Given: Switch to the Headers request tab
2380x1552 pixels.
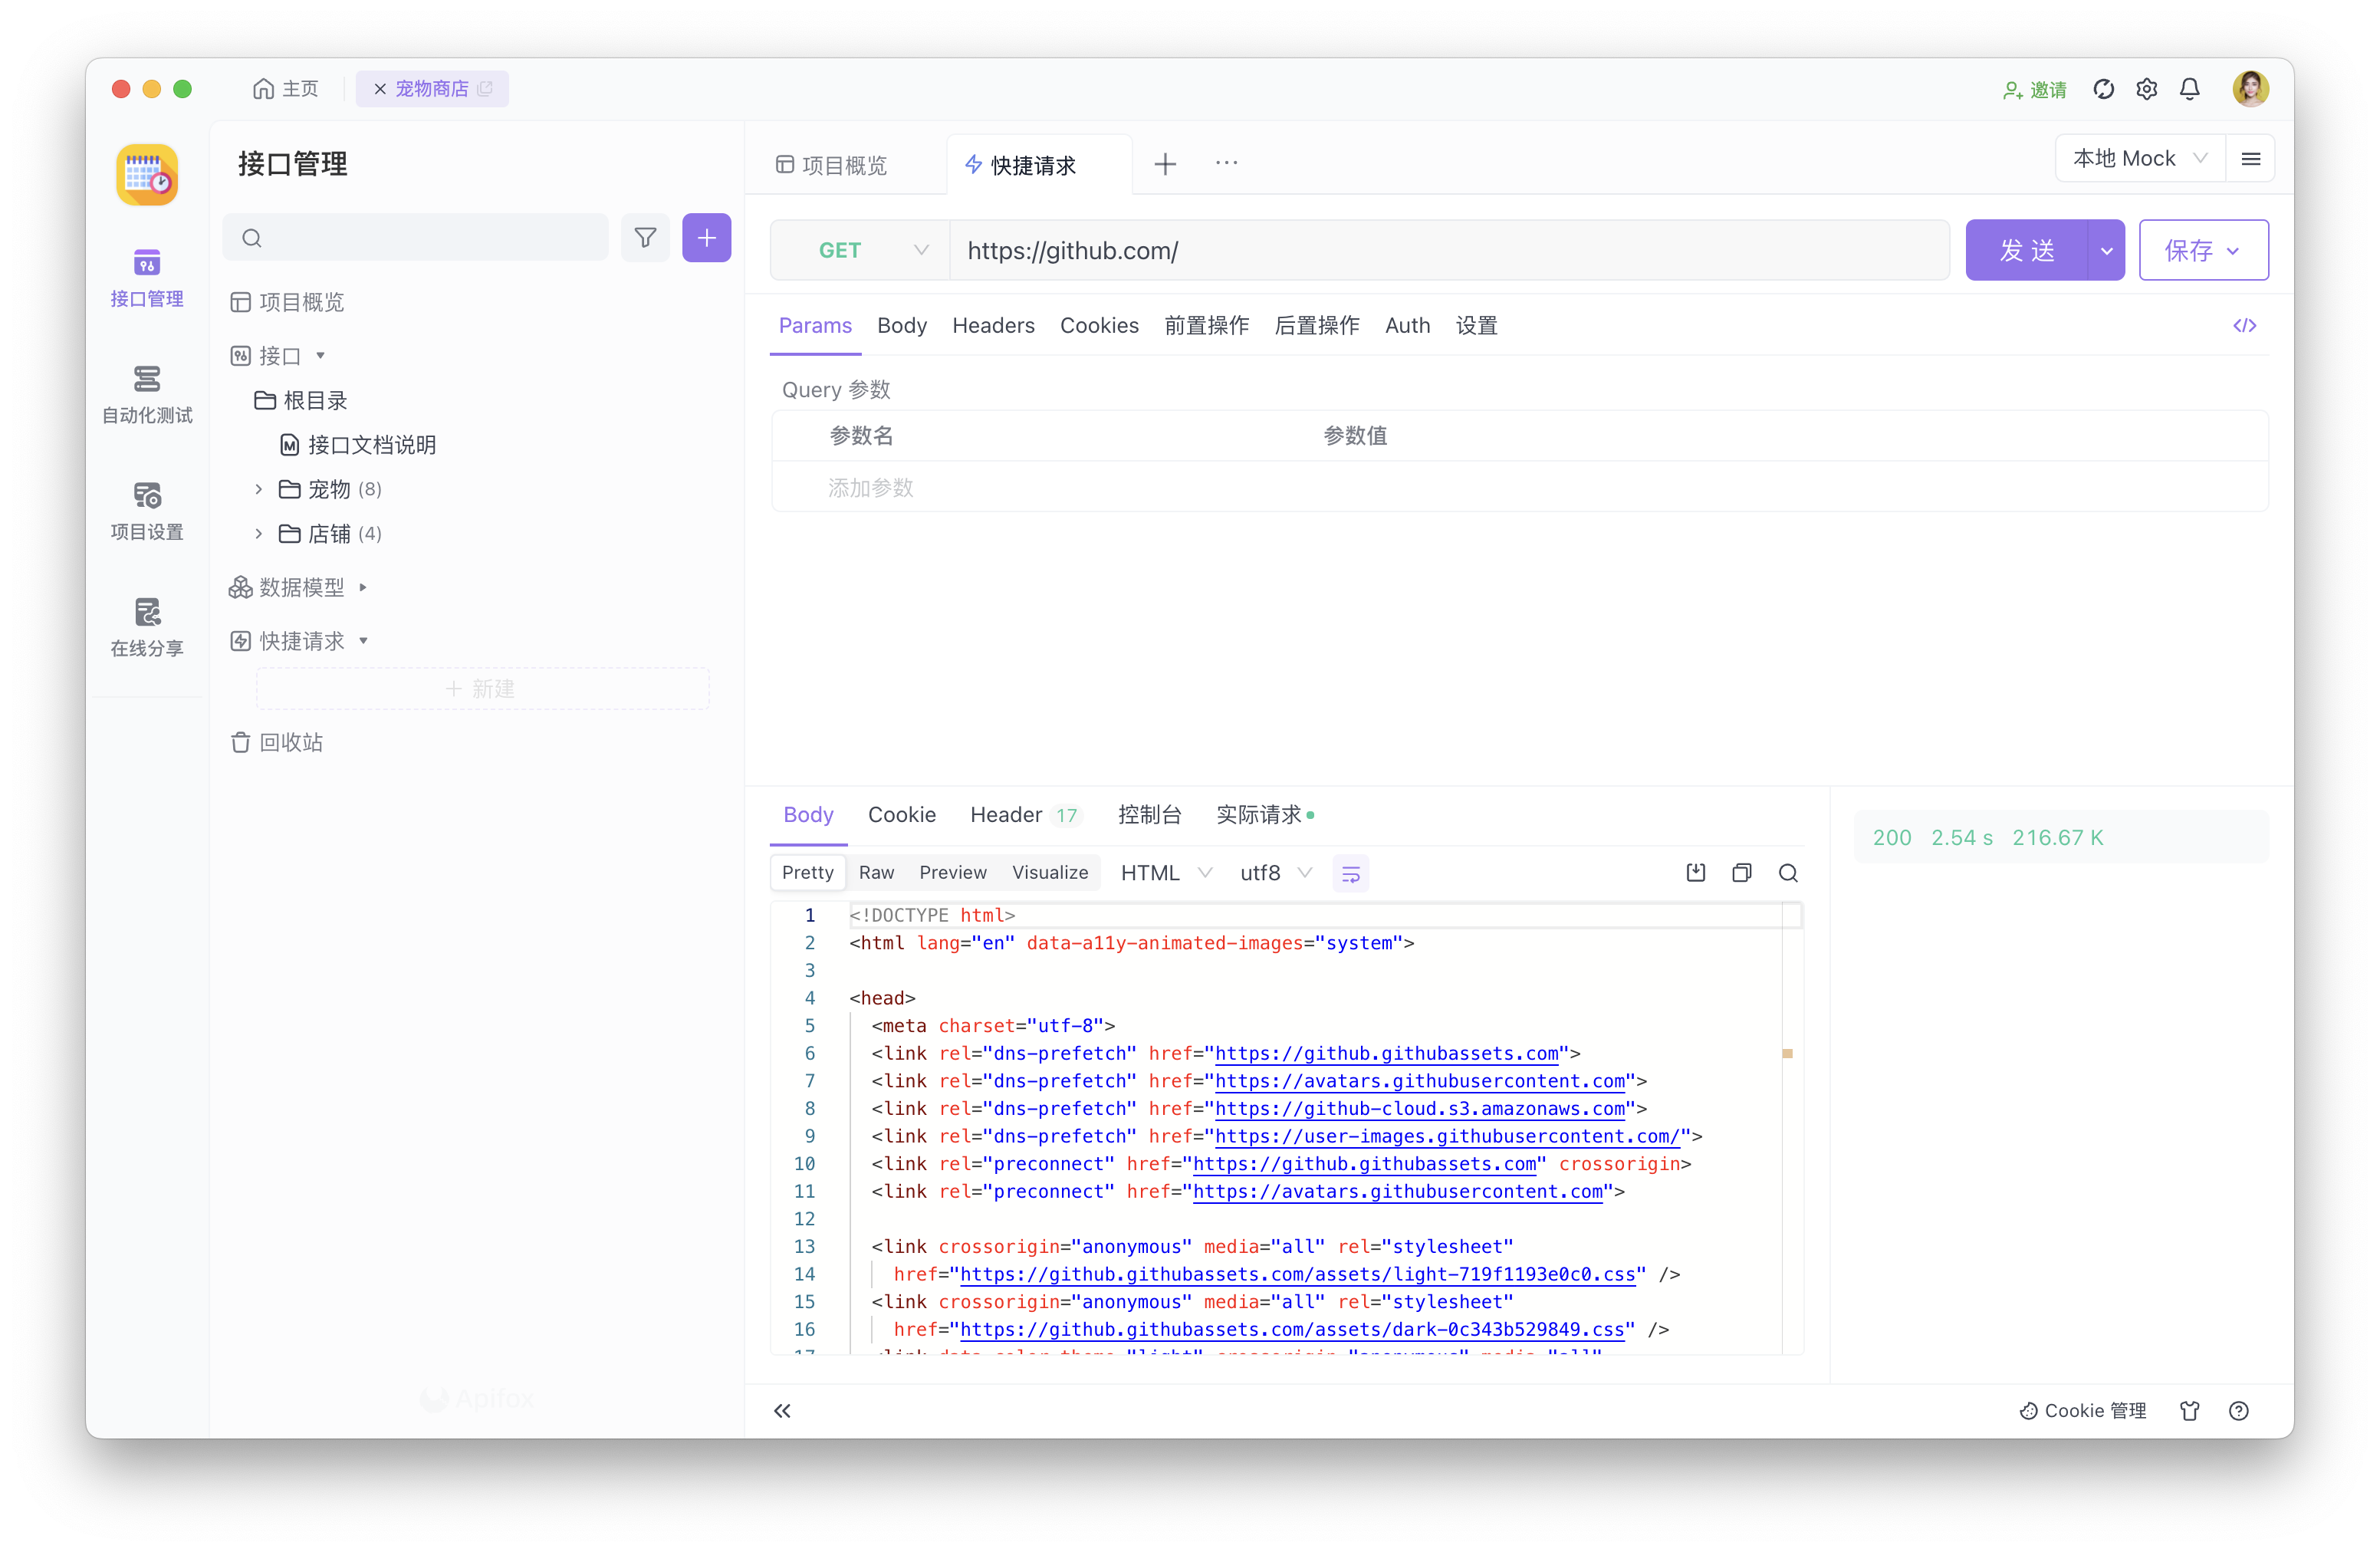Looking at the screenshot, I should 992,325.
